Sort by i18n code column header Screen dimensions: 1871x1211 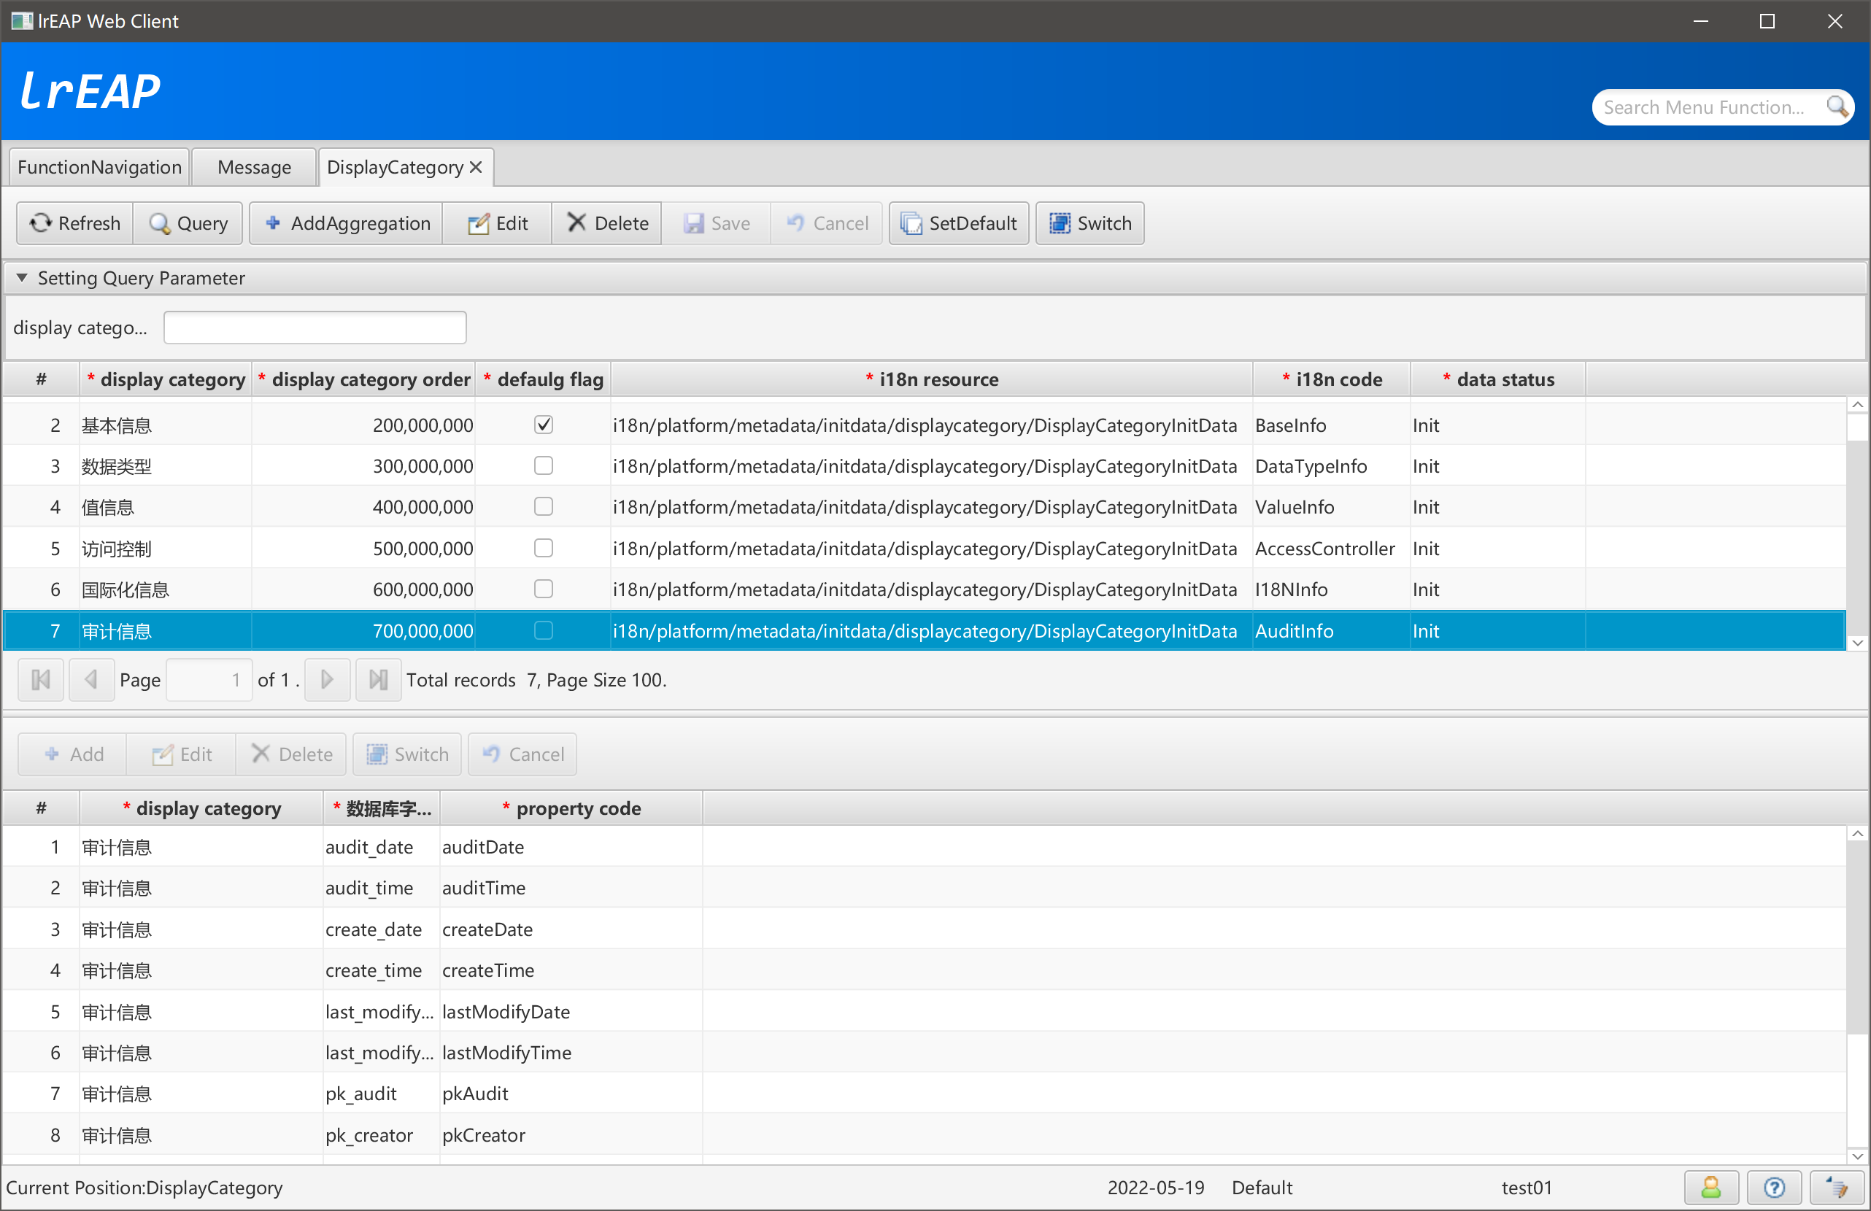tap(1332, 379)
